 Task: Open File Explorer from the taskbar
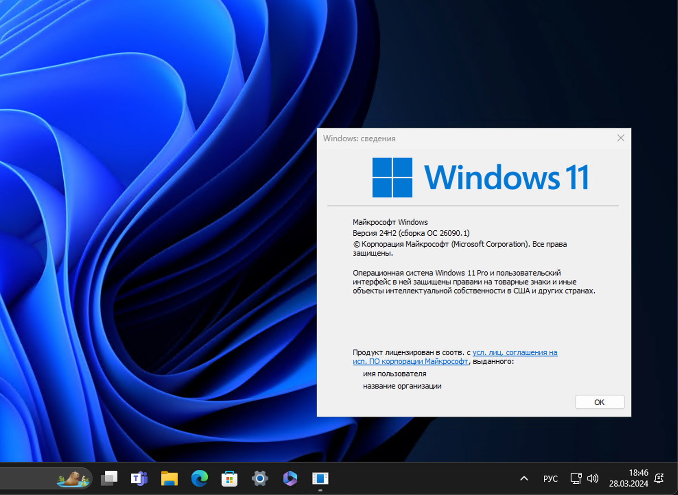(x=169, y=479)
